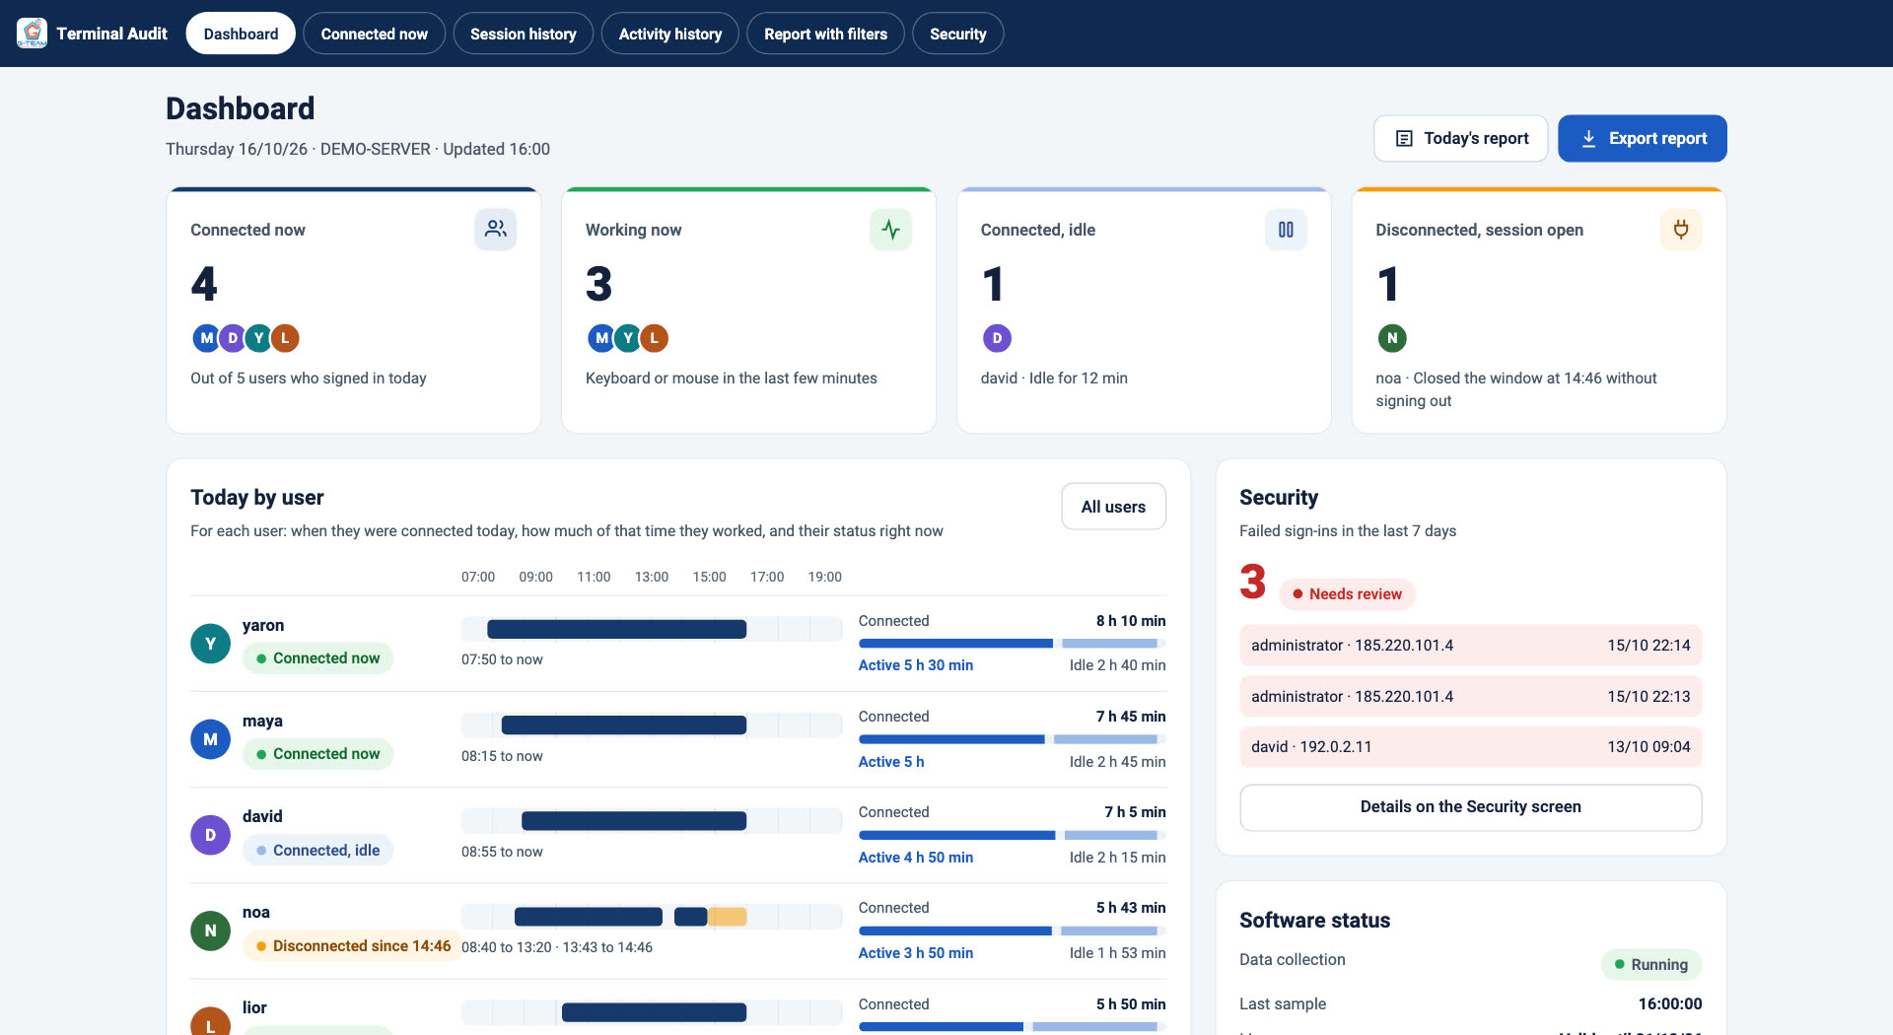
Task: Switch to Connected now tab
Action: (x=374, y=34)
